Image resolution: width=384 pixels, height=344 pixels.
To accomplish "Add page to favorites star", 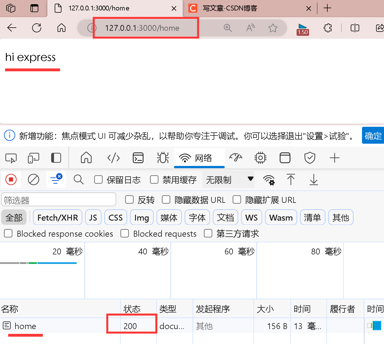I will [273, 28].
